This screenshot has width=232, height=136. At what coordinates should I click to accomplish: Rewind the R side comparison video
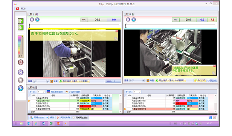pos(128,20)
